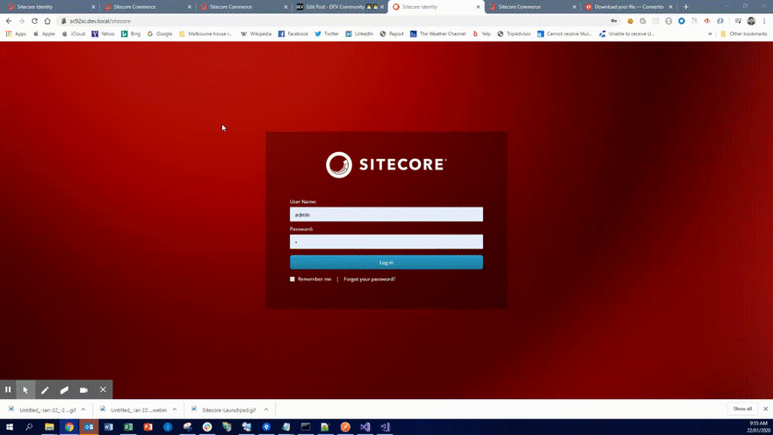Open the Chrome three-dot menu

tap(764, 21)
